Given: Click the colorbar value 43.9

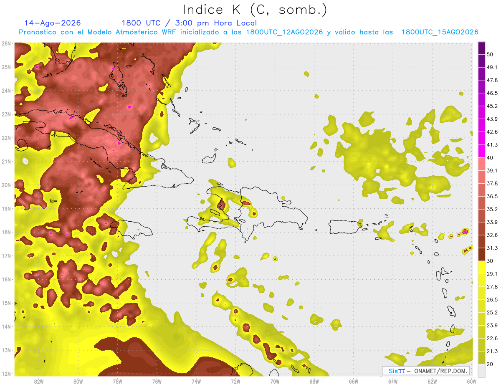Looking at the screenshot, I should point(492,119).
